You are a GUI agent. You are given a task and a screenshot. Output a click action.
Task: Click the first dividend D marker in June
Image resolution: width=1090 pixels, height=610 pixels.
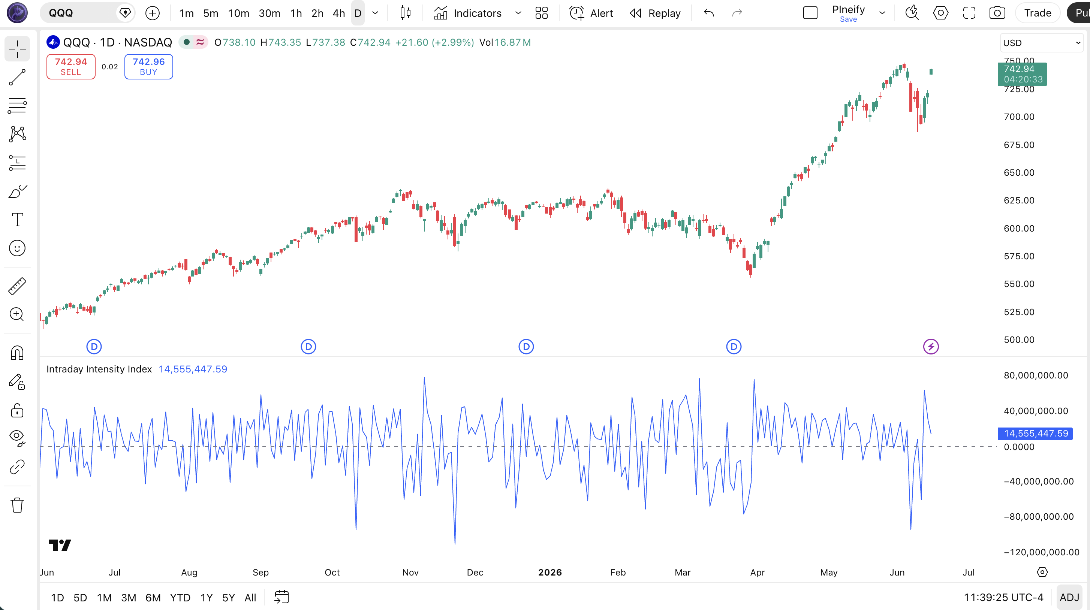[x=94, y=347]
